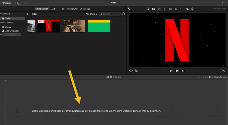Open the Übergänge tab
Viewport: 228px width, 125px height.
pos(85,9)
